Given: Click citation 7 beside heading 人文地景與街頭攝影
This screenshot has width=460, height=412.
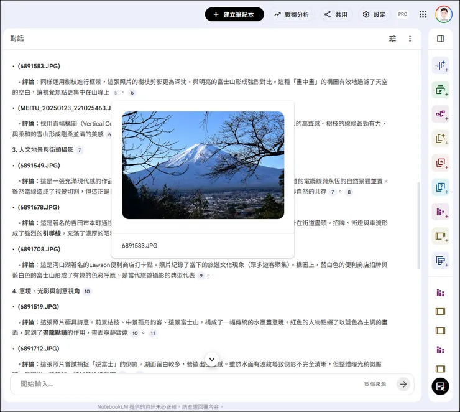Looking at the screenshot, I should point(79,151).
